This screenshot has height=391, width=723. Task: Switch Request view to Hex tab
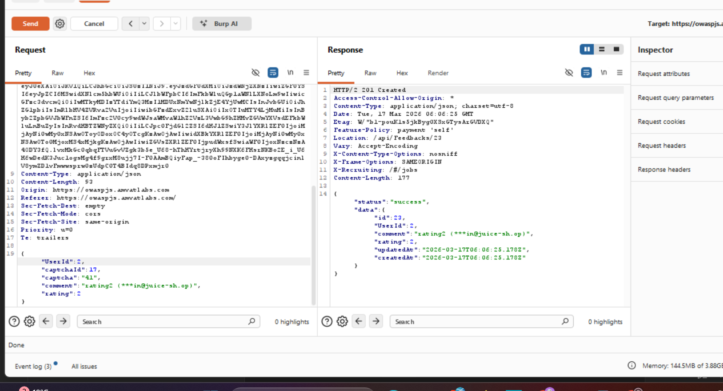coord(89,73)
